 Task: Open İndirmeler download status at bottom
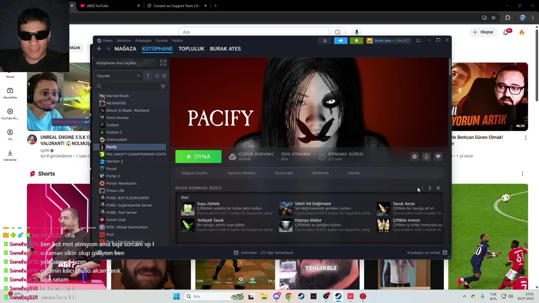pyautogui.click(x=264, y=252)
